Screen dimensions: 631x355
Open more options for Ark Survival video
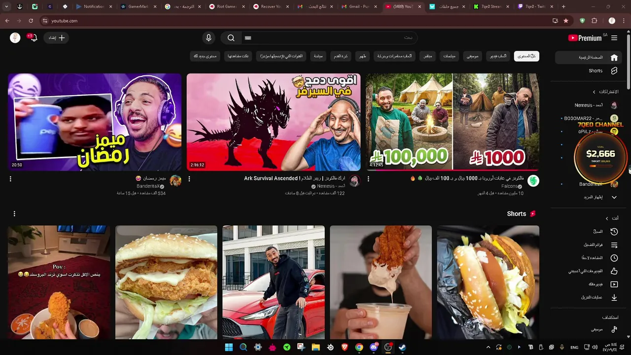[189, 179]
